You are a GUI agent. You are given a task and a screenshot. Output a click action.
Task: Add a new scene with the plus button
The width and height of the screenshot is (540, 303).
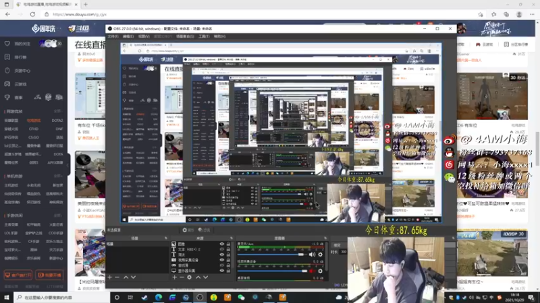tap(110, 277)
